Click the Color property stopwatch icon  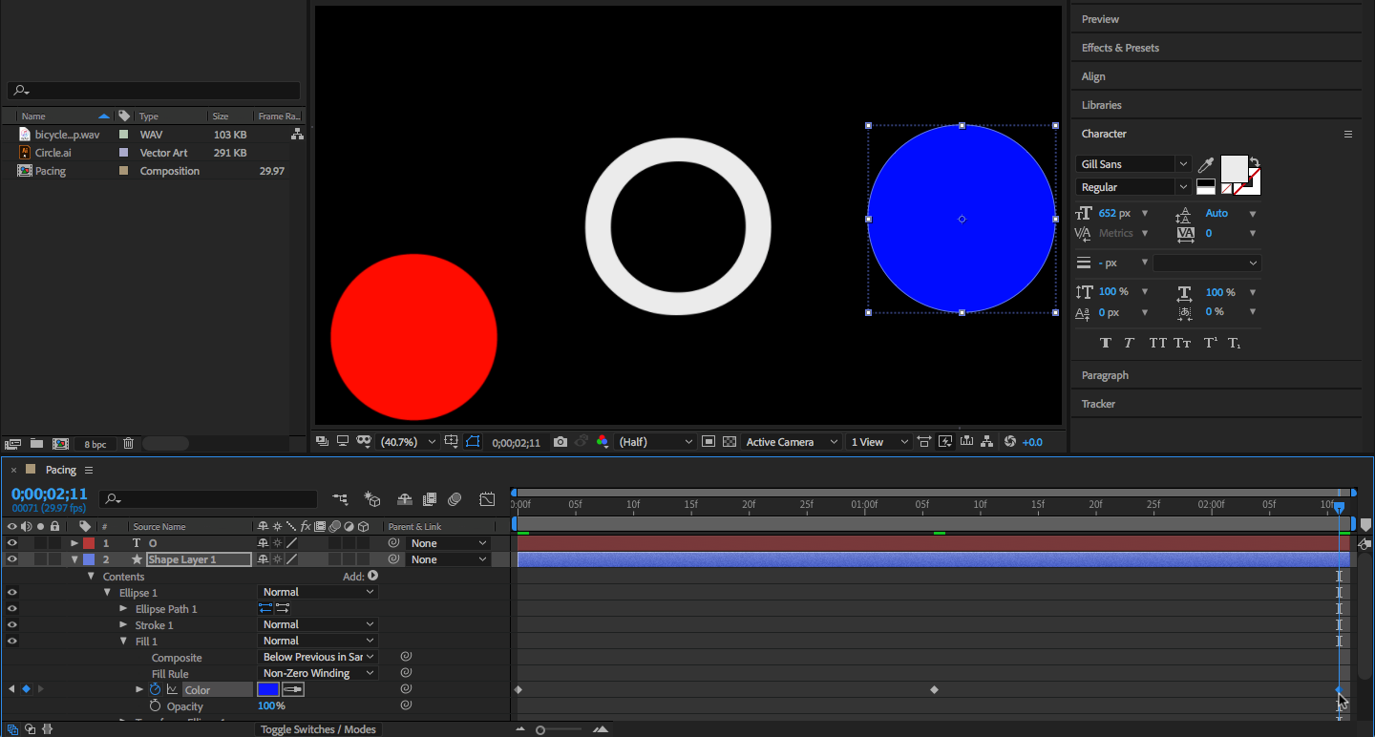156,689
